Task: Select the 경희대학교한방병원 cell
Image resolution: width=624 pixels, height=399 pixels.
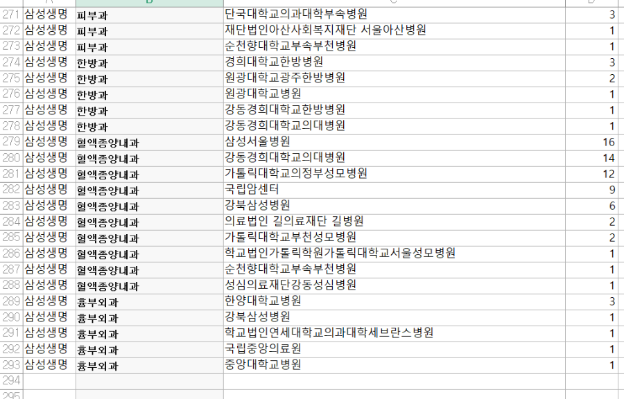Action: coord(394,62)
